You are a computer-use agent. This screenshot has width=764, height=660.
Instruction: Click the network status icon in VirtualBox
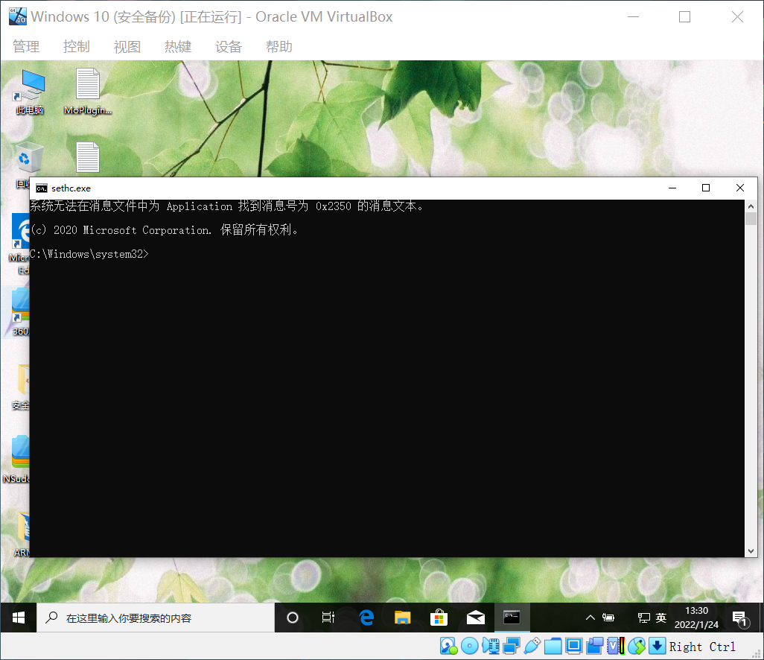click(x=511, y=646)
